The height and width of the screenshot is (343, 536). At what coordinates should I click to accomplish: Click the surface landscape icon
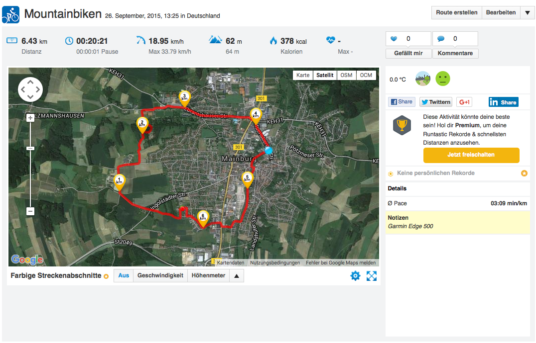pyautogui.click(x=423, y=79)
